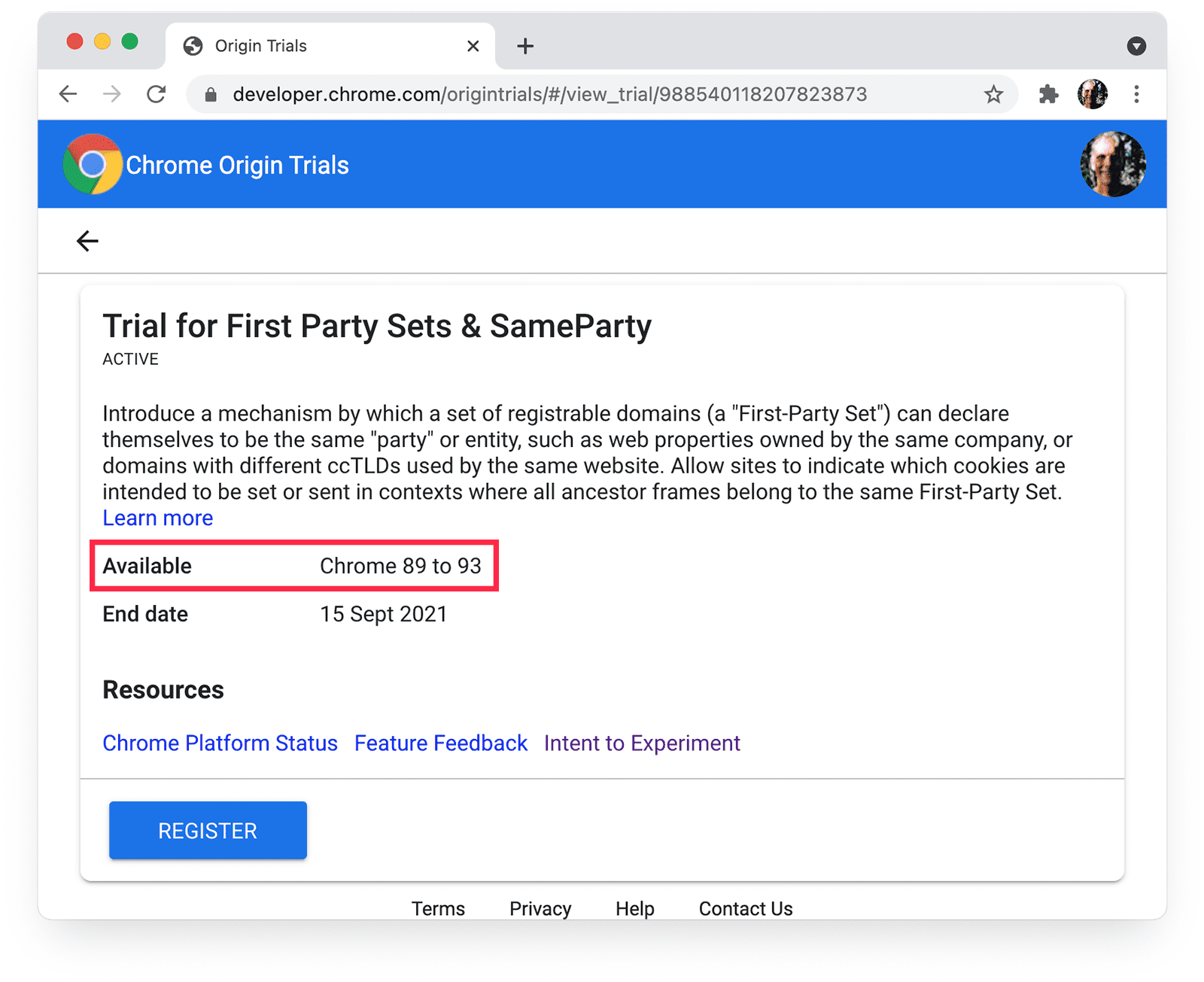The width and height of the screenshot is (1204, 982).
Task: Reload the page with the refresh icon
Action: pos(157,94)
